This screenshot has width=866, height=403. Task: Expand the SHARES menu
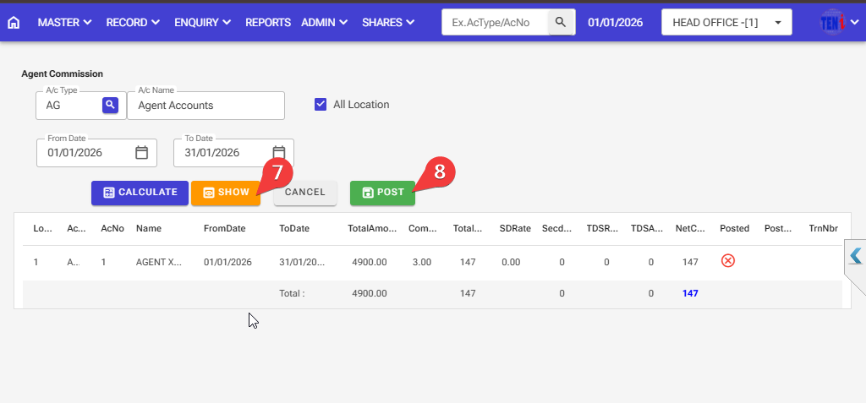[x=387, y=23]
